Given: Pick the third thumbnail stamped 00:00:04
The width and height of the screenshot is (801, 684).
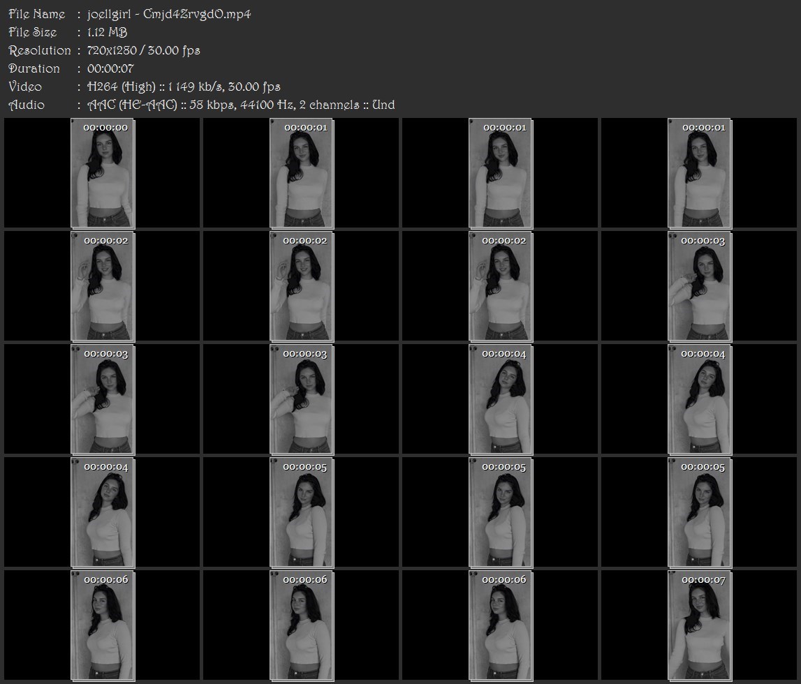Looking at the screenshot, I should click(x=102, y=512).
